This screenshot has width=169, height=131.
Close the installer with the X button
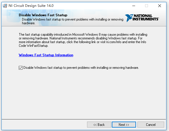(160, 6)
